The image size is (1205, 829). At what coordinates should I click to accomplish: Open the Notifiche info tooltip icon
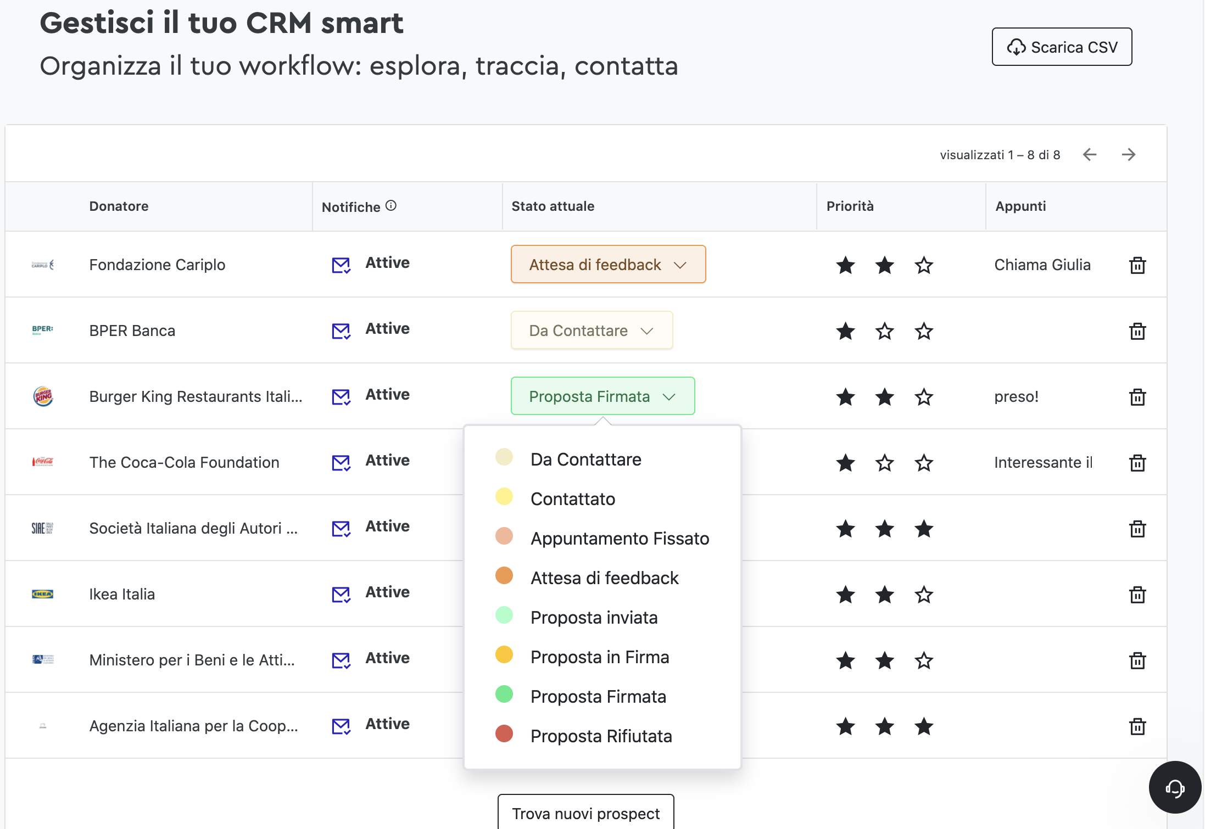(x=391, y=205)
